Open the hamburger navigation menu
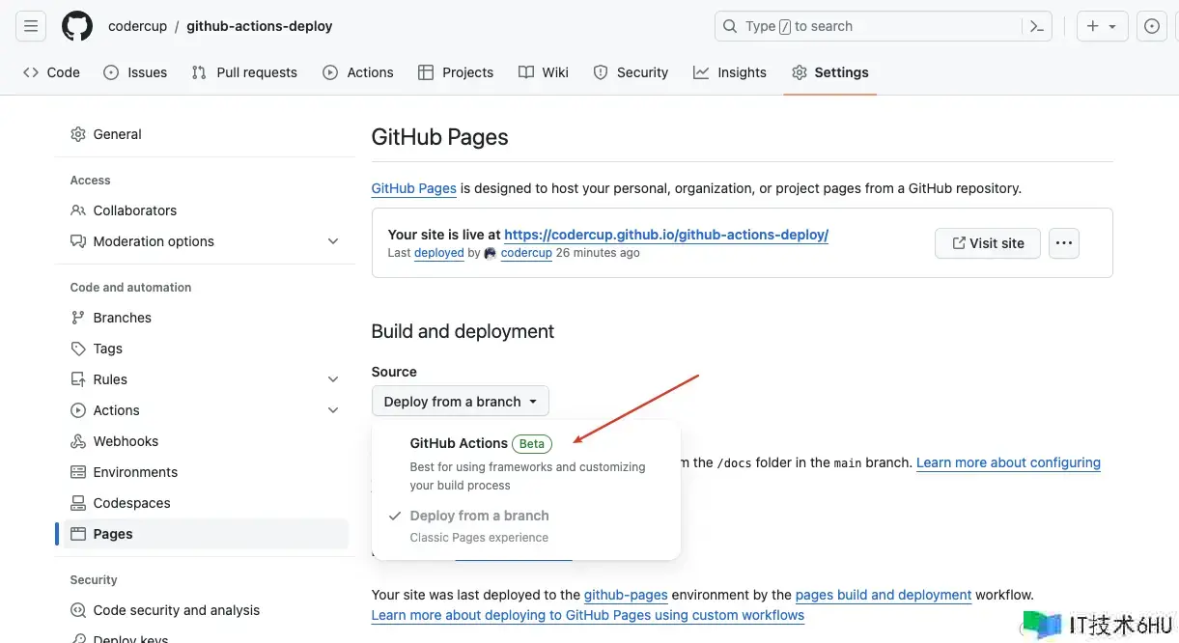1179x643 pixels. (31, 26)
